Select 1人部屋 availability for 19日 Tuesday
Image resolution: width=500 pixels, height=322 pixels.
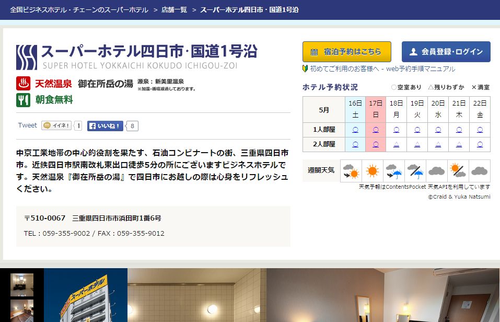click(417, 130)
